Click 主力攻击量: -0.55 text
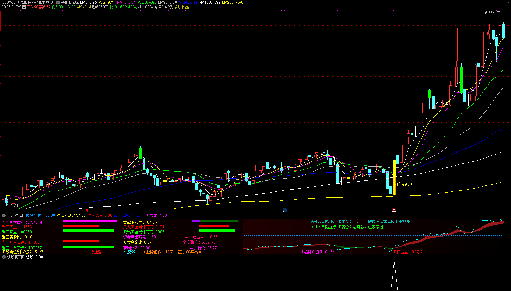The width and height of the screenshot is (511, 291). 201,237
